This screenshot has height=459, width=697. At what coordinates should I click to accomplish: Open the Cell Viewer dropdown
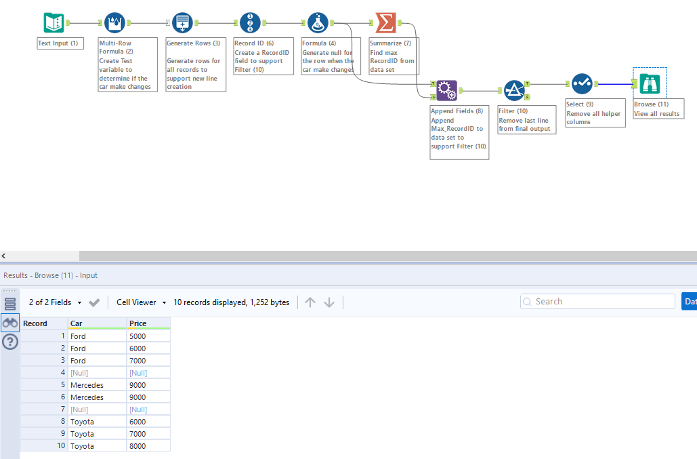pyautogui.click(x=138, y=301)
